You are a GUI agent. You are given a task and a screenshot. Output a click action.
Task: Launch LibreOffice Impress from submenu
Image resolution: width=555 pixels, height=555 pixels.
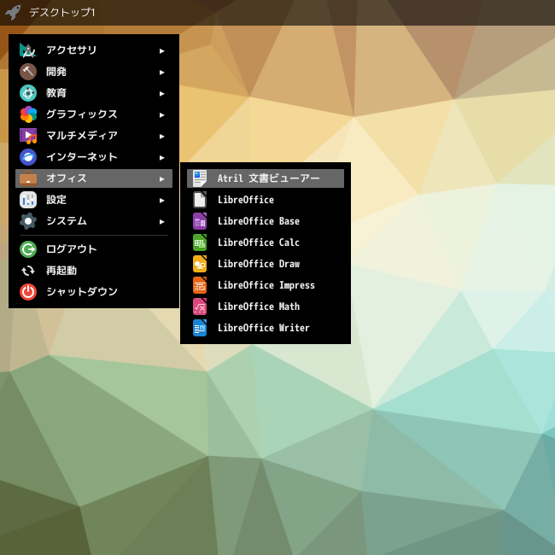[x=266, y=285]
